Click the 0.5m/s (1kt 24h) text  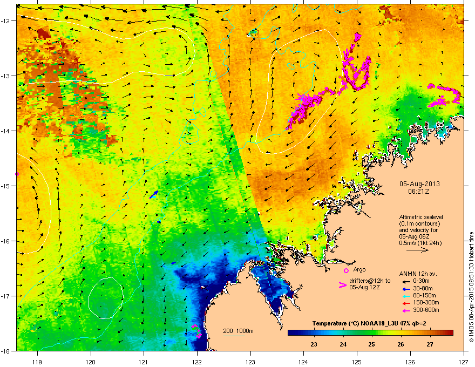[x=420, y=243]
